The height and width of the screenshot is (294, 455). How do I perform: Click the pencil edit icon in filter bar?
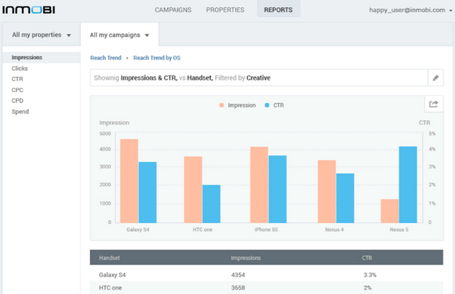[x=435, y=78]
